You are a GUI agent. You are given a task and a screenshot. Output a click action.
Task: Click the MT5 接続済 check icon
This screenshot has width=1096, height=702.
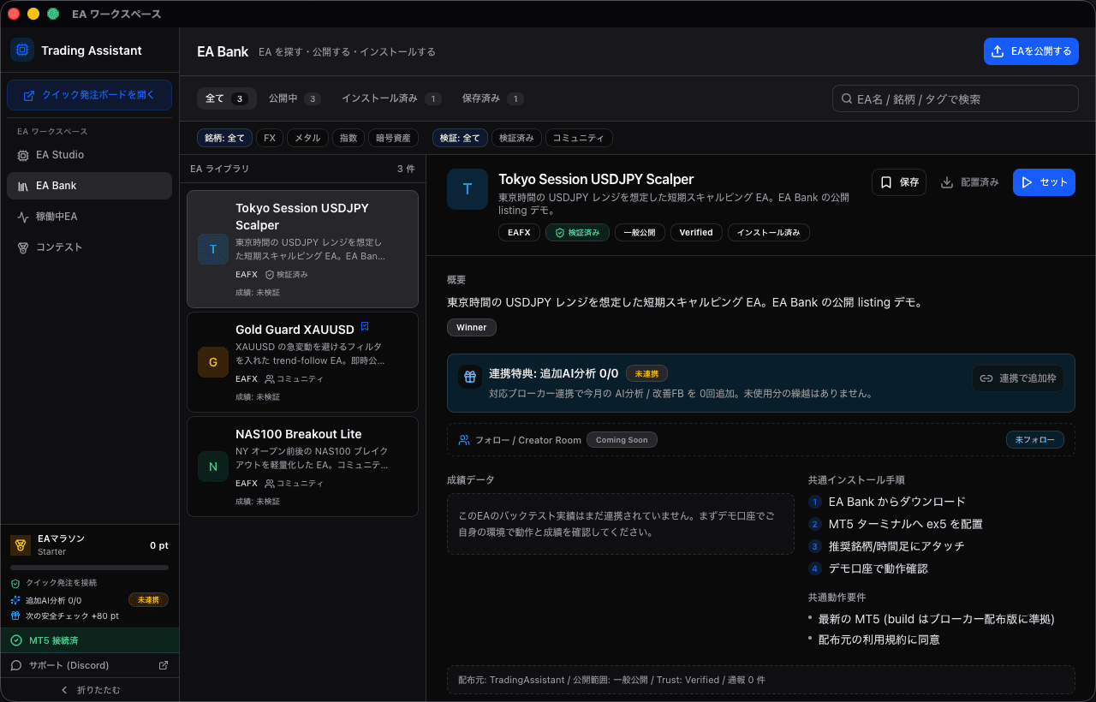16,640
